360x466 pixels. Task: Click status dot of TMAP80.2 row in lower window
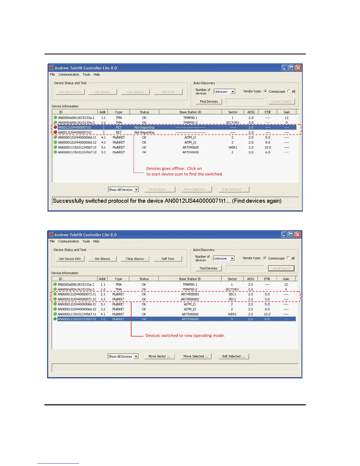click(x=55, y=289)
